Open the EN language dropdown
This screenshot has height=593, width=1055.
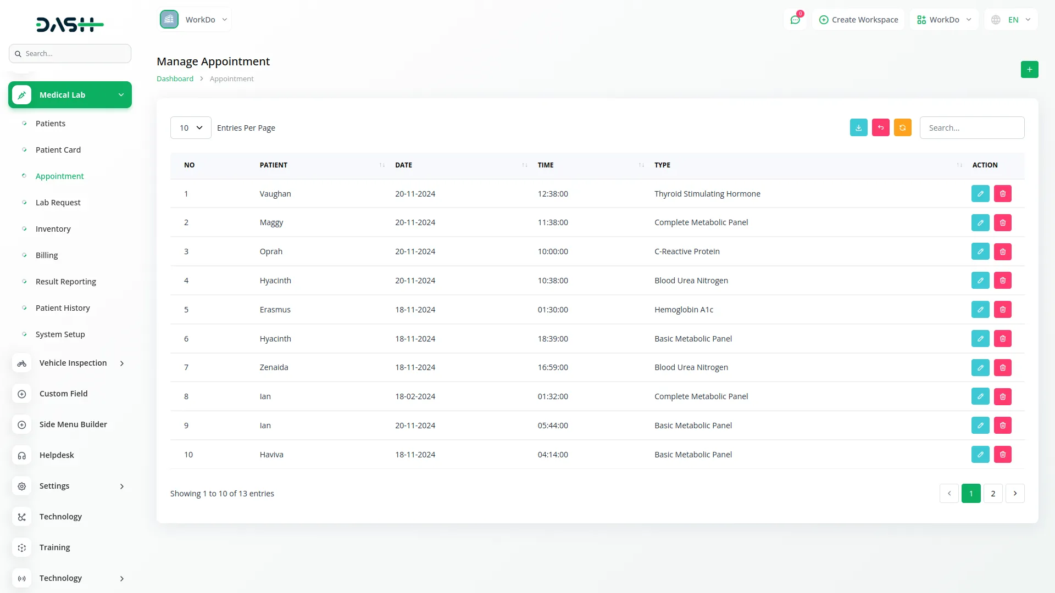(1011, 20)
